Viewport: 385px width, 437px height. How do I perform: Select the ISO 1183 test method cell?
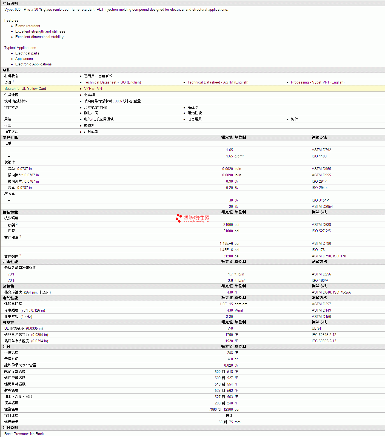point(319,156)
